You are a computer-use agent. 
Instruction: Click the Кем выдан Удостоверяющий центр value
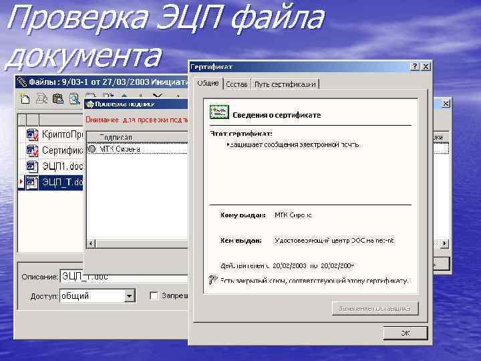click(x=334, y=241)
